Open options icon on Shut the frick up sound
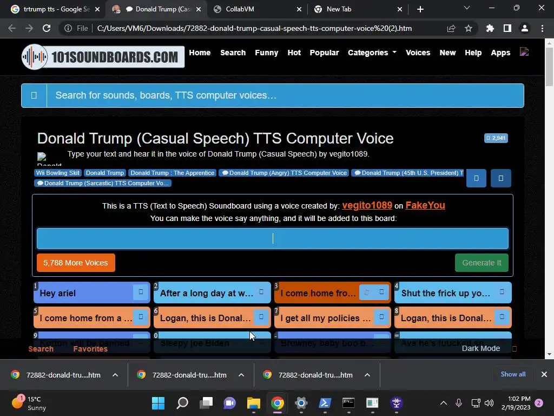The height and width of the screenshot is (416, 554). point(502,292)
